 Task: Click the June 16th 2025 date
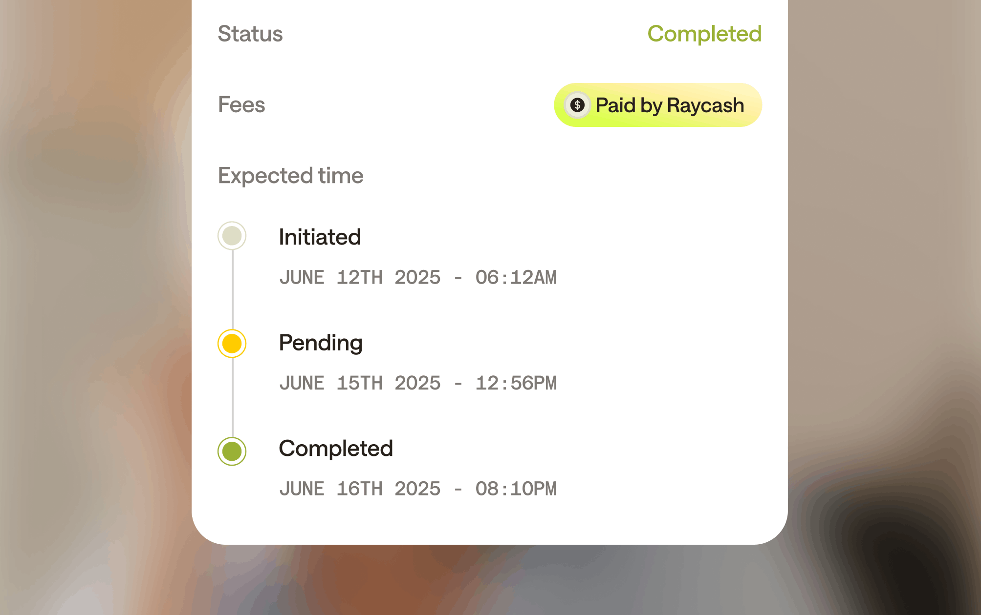click(x=360, y=489)
